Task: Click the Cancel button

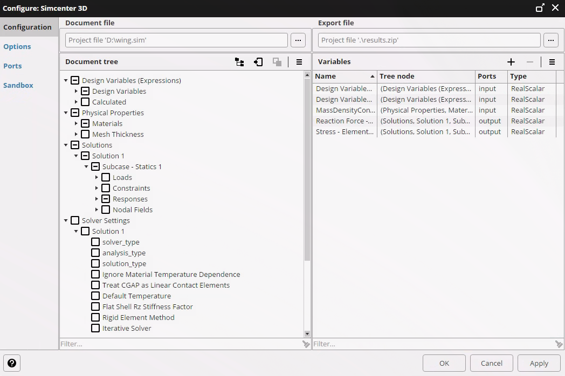Action: click(x=491, y=363)
